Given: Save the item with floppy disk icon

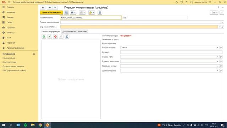Looking at the screenshot, I should point(66,13).
